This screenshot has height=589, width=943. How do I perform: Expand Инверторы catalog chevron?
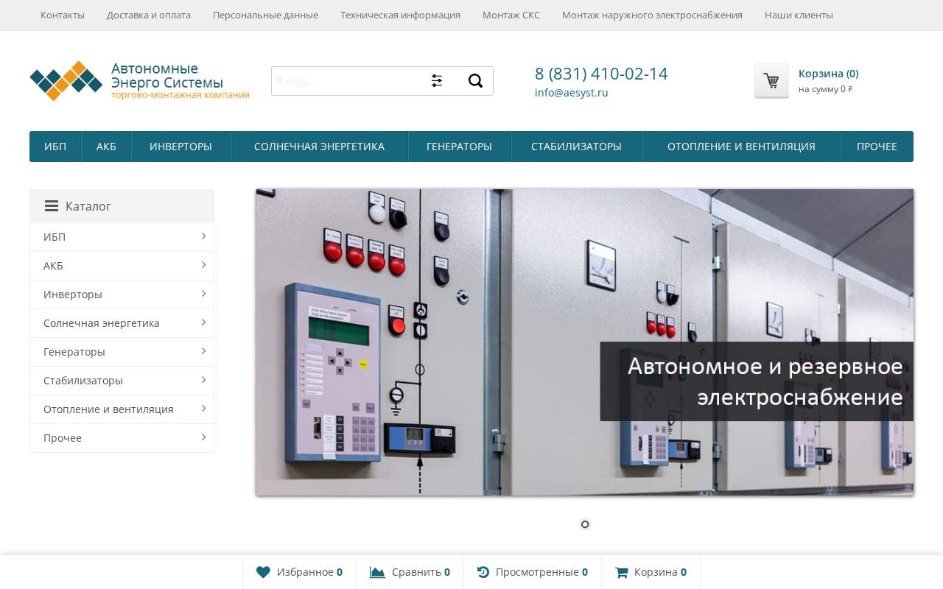pyautogui.click(x=203, y=294)
